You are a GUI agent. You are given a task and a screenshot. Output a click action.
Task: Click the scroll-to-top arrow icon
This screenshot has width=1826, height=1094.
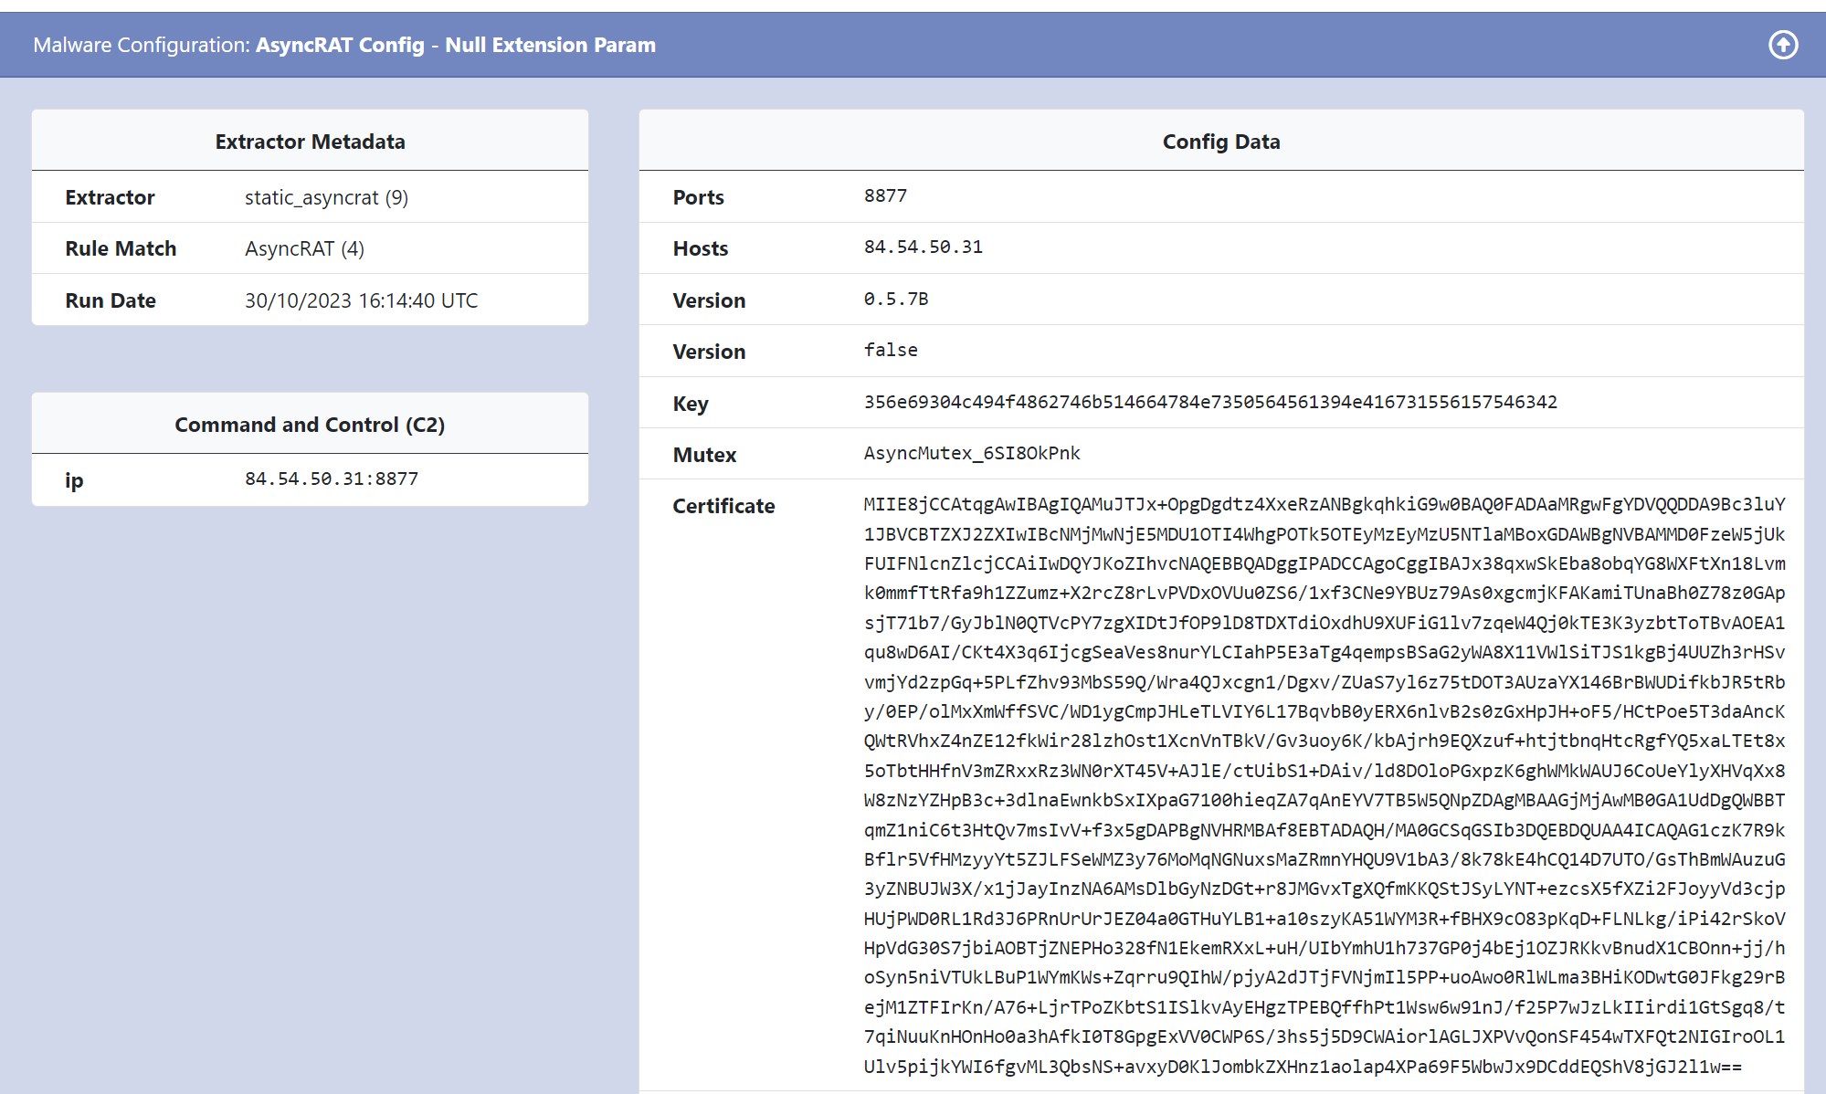coord(1783,45)
